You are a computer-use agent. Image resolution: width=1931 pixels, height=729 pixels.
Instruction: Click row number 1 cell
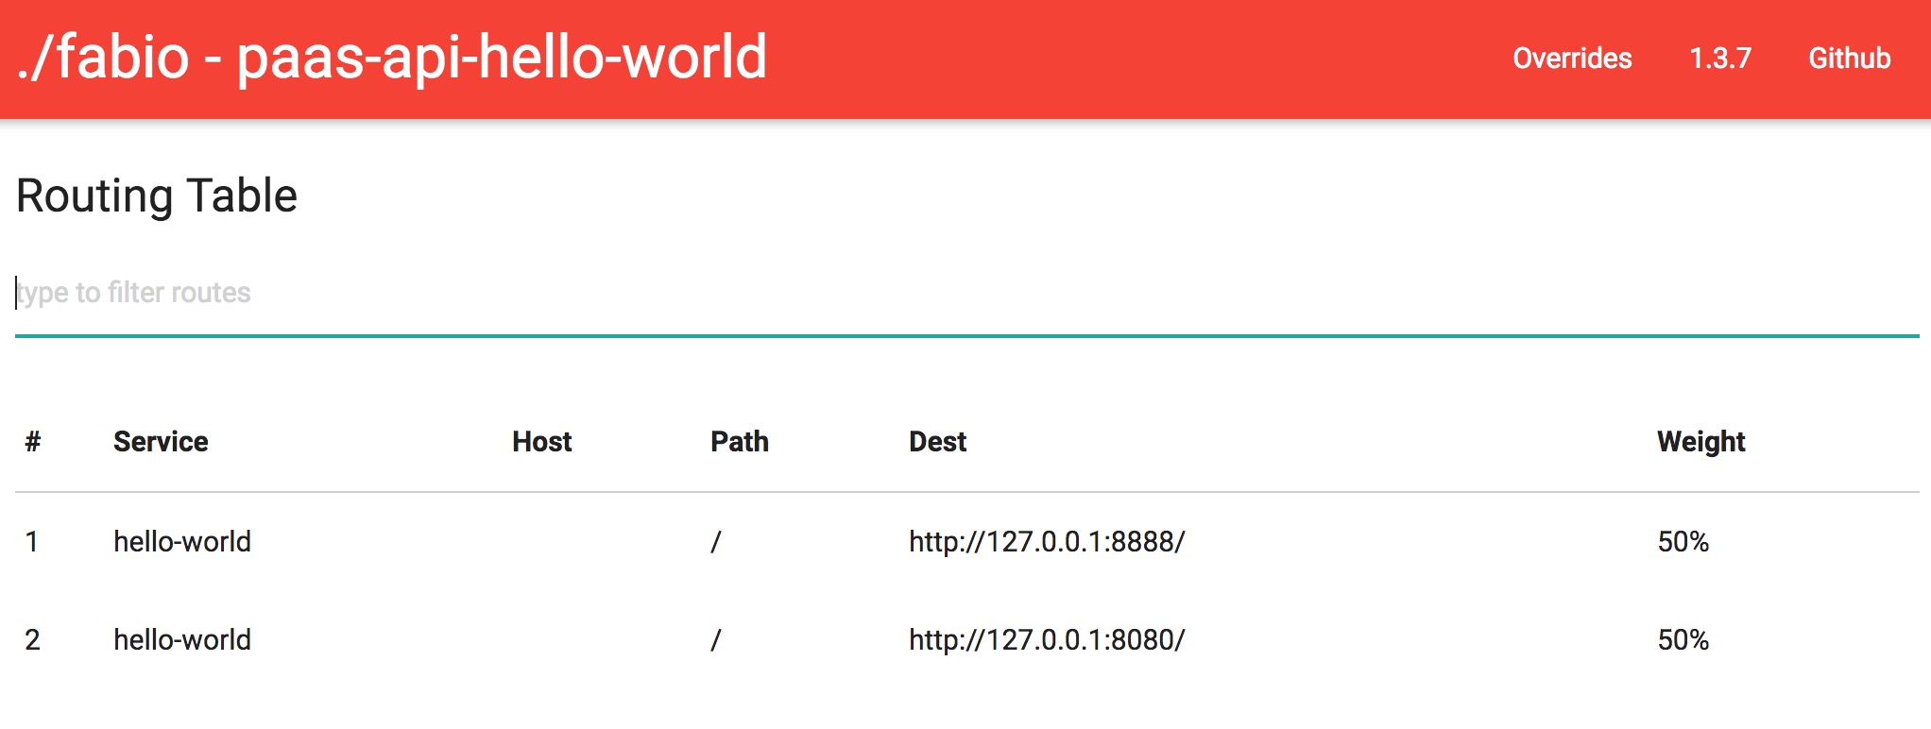point(32,542)
